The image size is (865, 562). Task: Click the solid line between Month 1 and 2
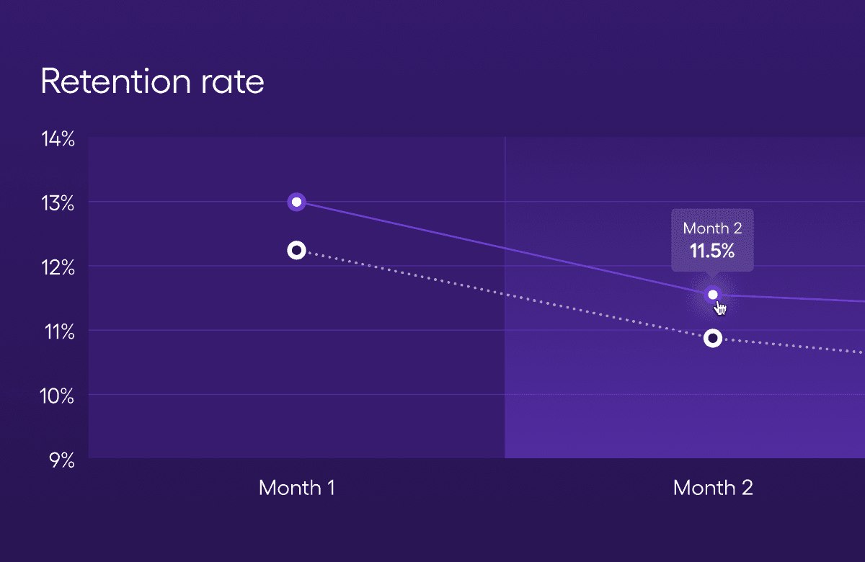505,249
